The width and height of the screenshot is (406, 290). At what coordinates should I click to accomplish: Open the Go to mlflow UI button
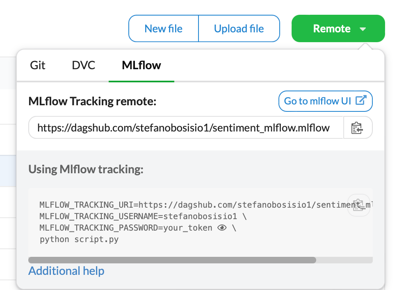coord(318,101)
